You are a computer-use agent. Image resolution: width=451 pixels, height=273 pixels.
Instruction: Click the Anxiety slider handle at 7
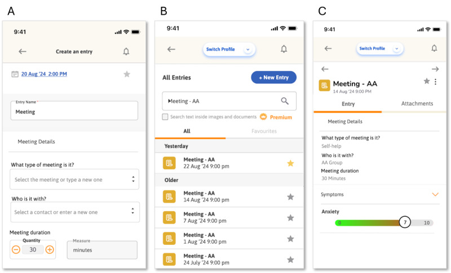405,222
